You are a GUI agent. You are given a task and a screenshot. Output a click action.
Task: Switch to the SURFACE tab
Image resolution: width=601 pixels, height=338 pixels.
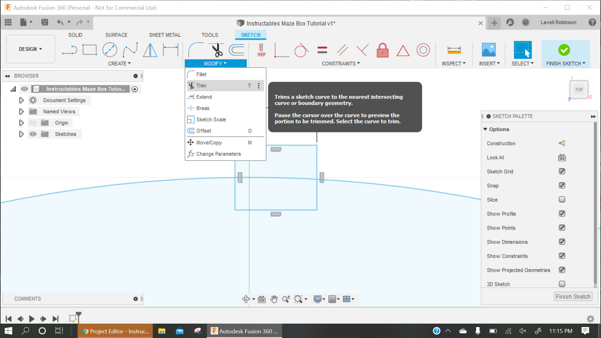coord(116,35)
